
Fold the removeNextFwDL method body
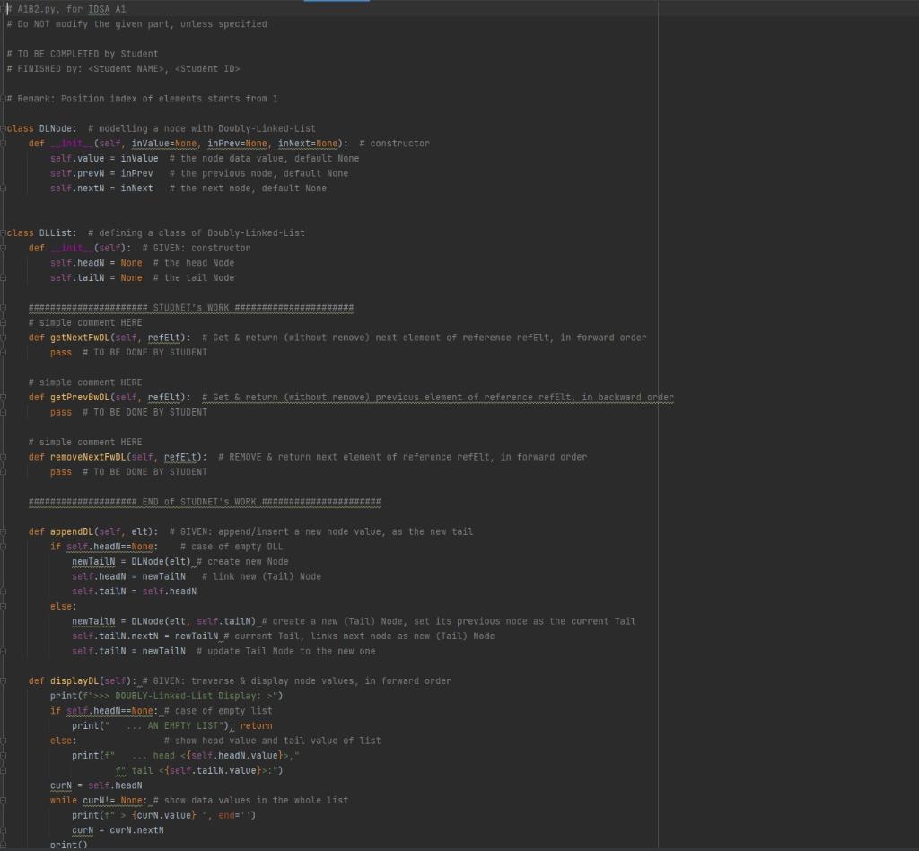point(4,456)
